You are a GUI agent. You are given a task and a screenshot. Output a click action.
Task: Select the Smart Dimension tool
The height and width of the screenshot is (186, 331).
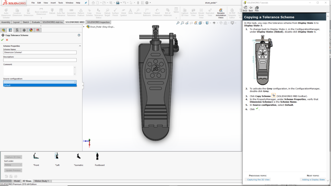click(157, 13)
